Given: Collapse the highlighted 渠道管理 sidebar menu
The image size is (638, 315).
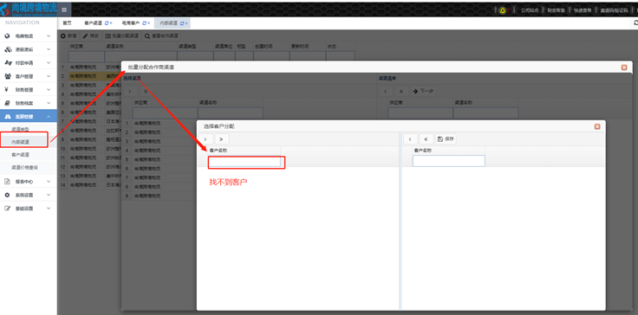Looking at the screenshot, I should pos(28,117).
